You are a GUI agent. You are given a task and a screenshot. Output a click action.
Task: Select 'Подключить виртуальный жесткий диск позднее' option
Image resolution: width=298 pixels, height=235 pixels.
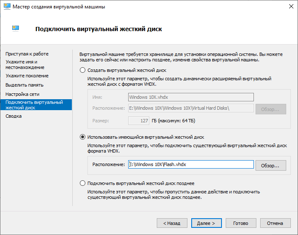point(82,183)
